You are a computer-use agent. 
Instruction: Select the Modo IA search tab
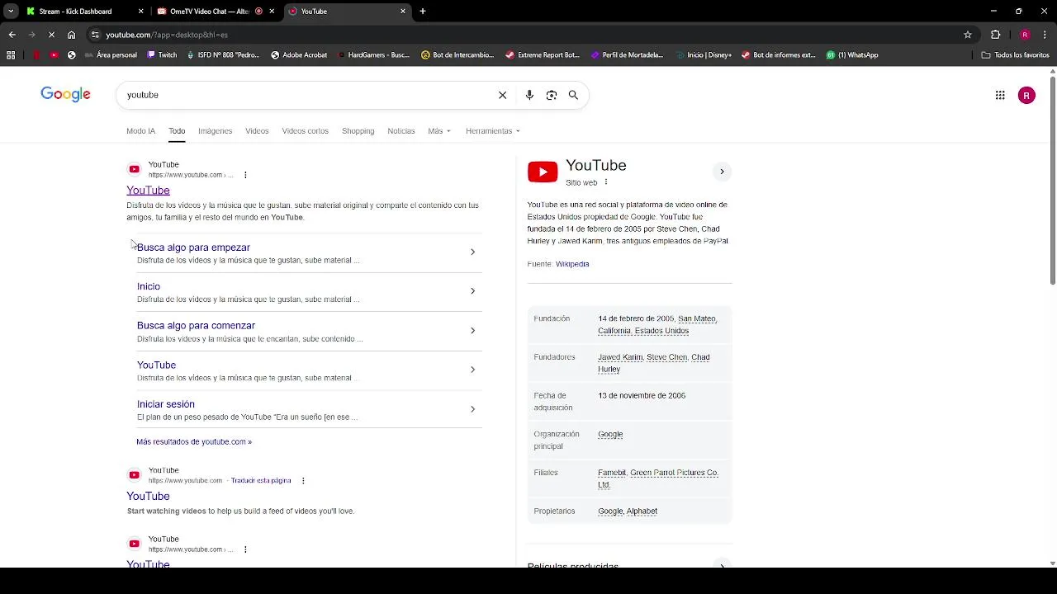[140, 131]
